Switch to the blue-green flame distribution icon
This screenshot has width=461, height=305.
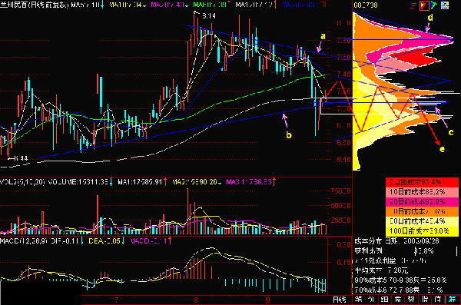coord(434,5)
